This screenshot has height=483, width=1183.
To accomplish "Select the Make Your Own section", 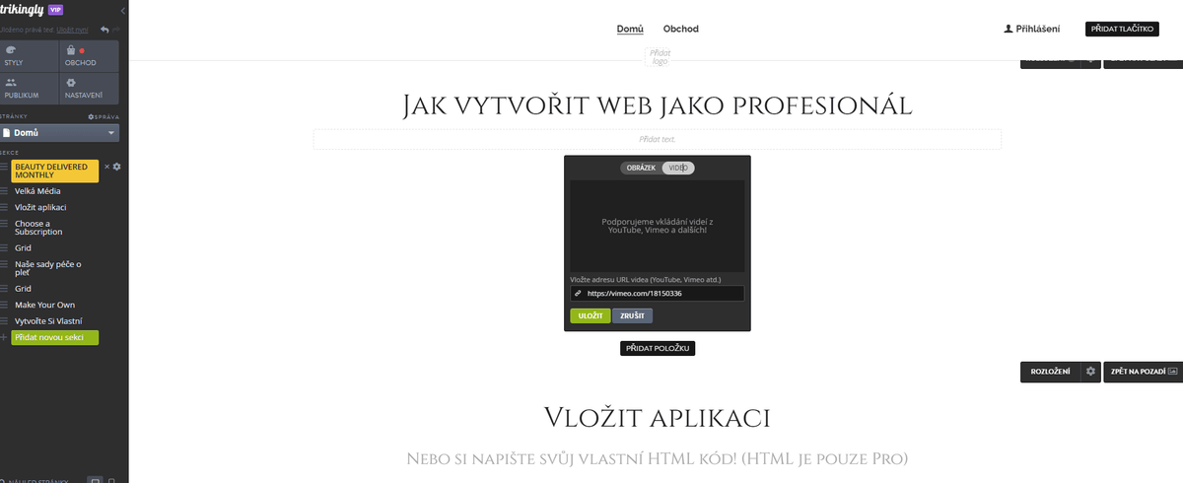I will (44, 305).
